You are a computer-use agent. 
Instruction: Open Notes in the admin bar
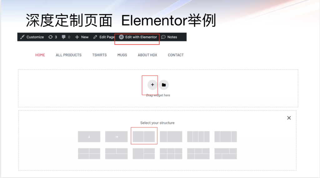(x=169, y=37)
